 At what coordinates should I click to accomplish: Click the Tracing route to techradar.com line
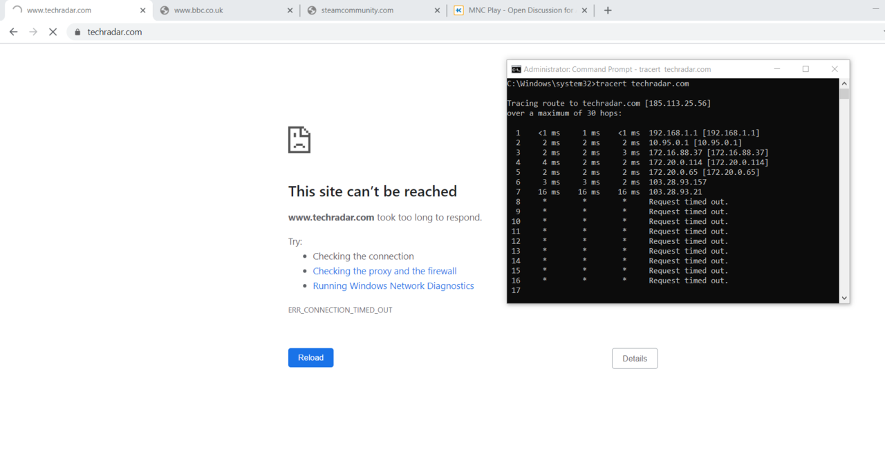(x=608, y=103)
